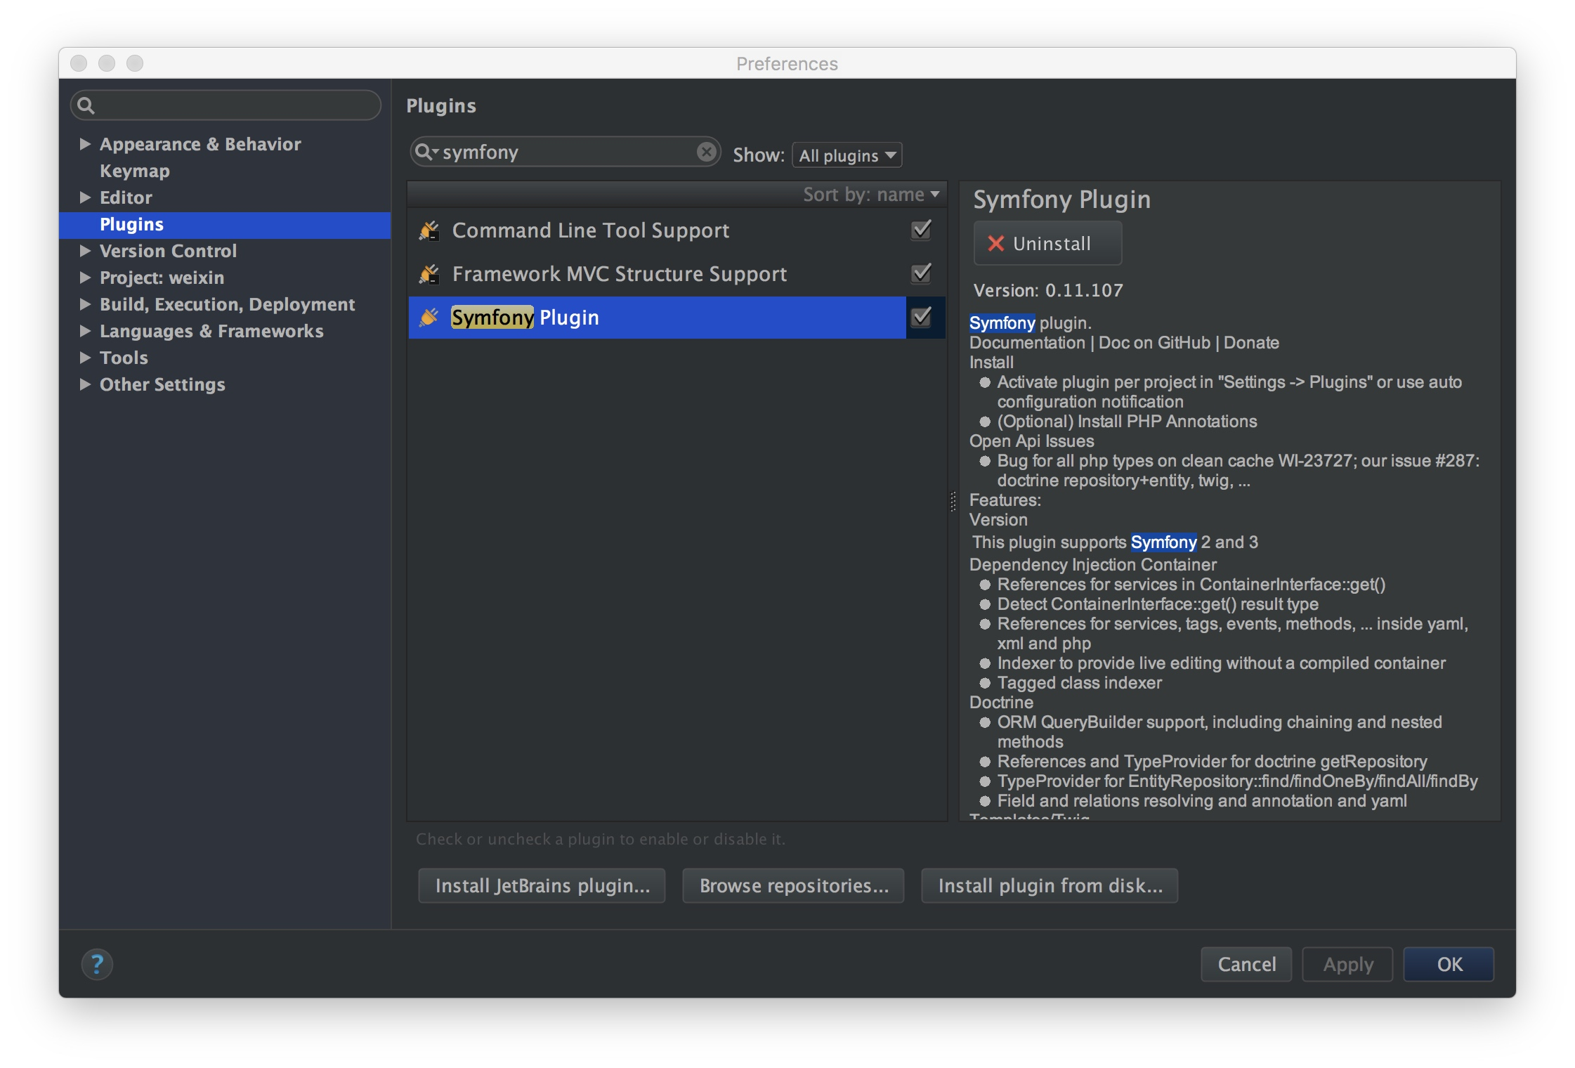Screen dimensions: 1575x1068
Task: Expand Version Control settings
Action: point(85,251)
